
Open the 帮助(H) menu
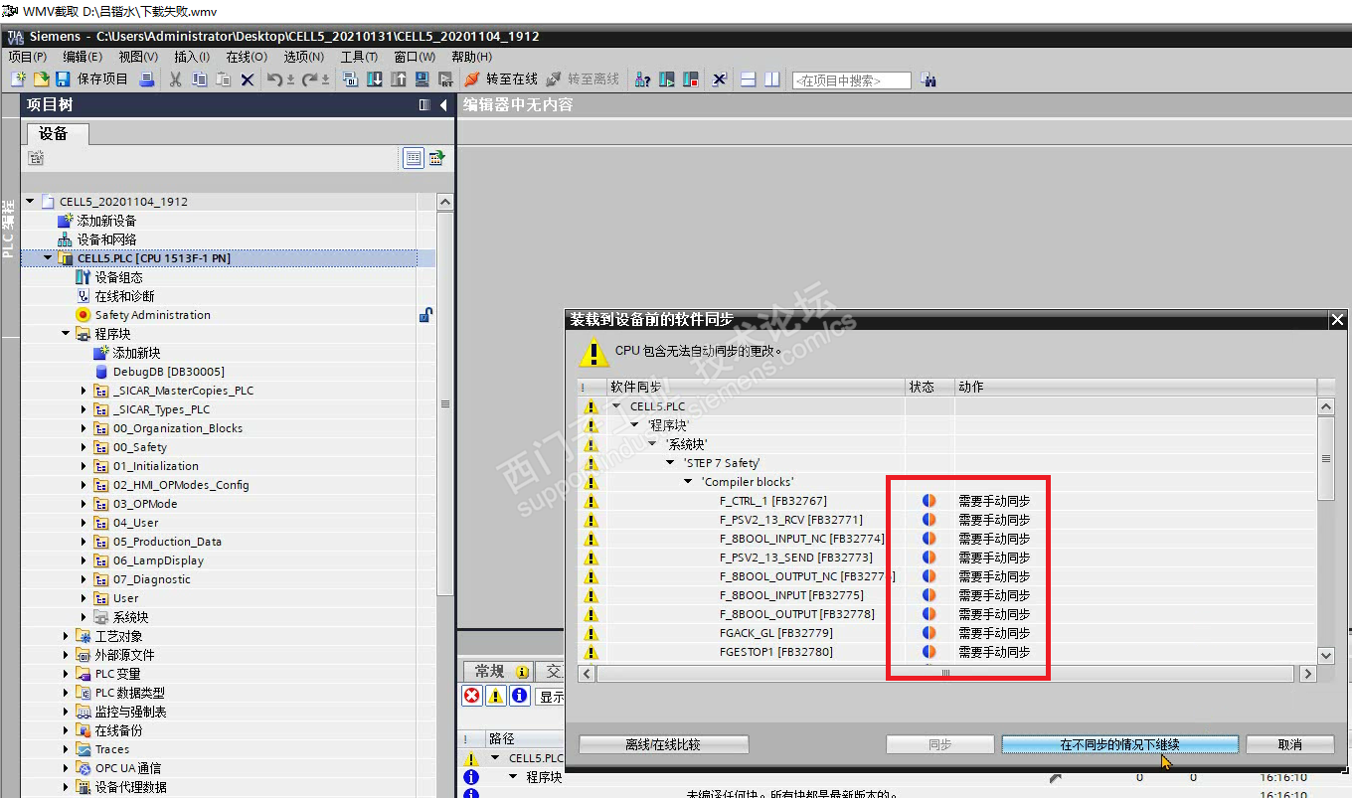click(x=471, y=57)
